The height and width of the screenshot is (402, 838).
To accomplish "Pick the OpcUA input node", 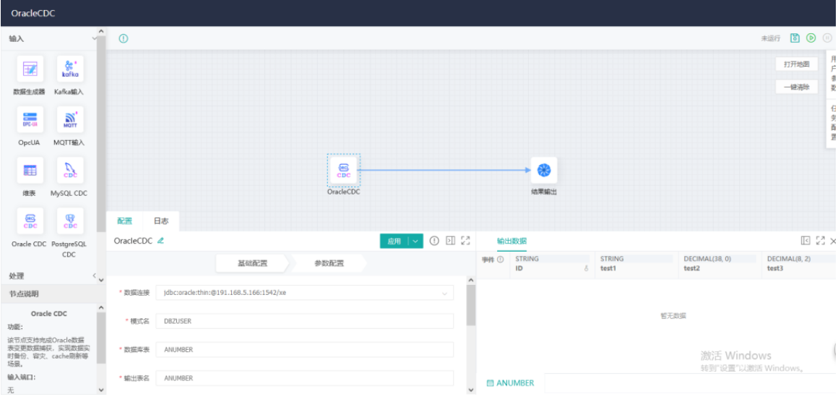I will [x=30, y=119].
